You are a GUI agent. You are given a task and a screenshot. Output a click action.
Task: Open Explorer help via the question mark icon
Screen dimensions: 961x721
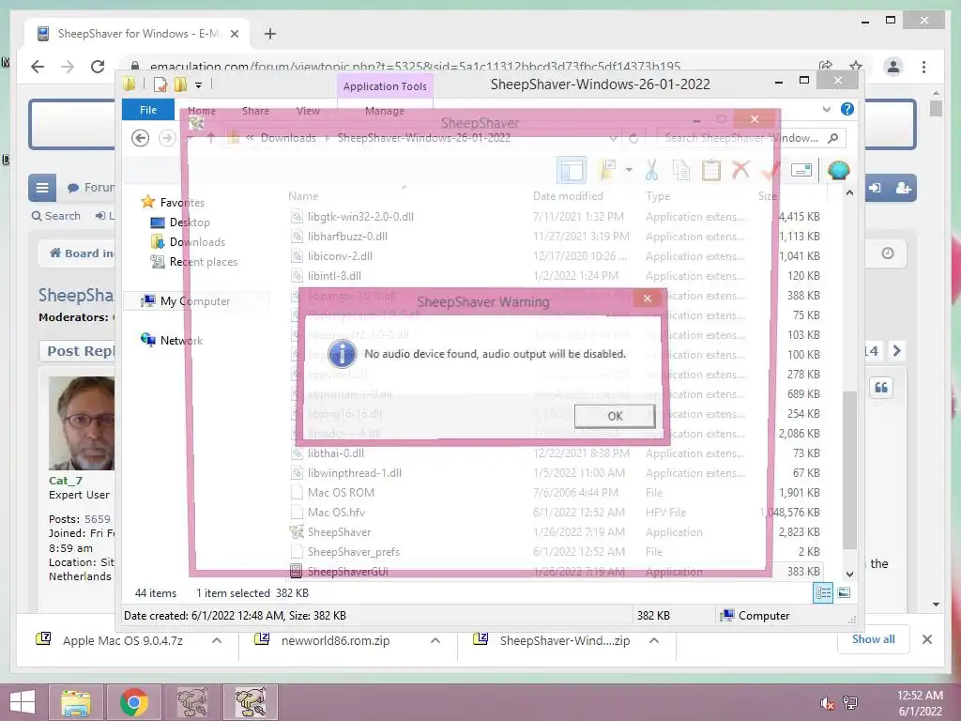pyautogui.click(x=847, y=109)
